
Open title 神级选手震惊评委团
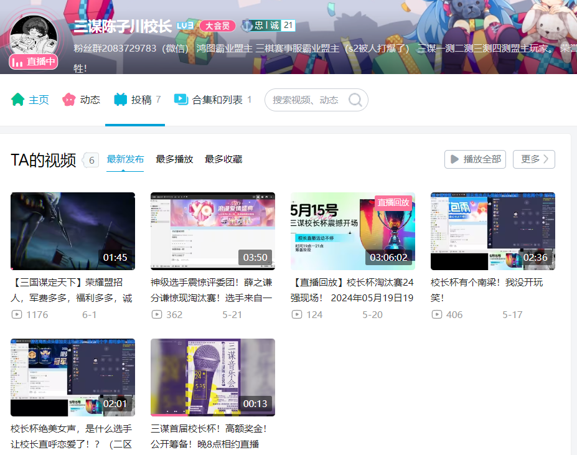coord(212,290)
